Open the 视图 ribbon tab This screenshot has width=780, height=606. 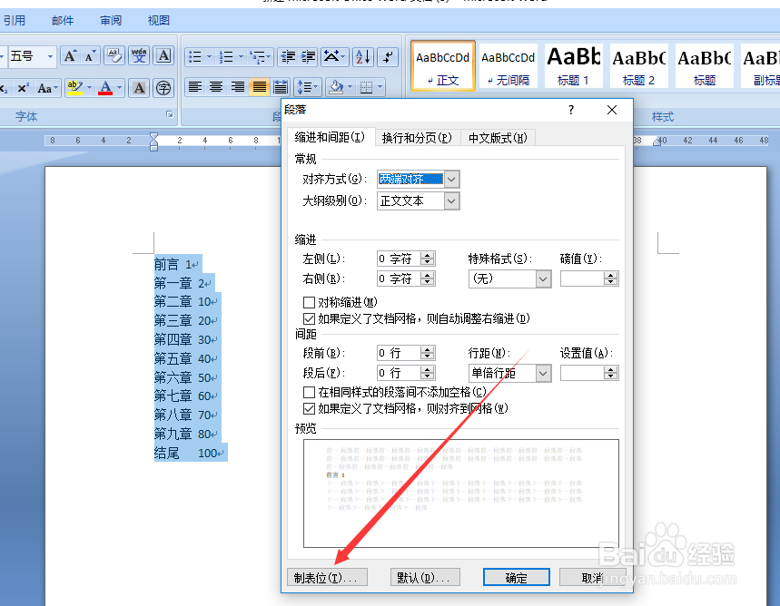pyautogui.click(x=159, y=20)
